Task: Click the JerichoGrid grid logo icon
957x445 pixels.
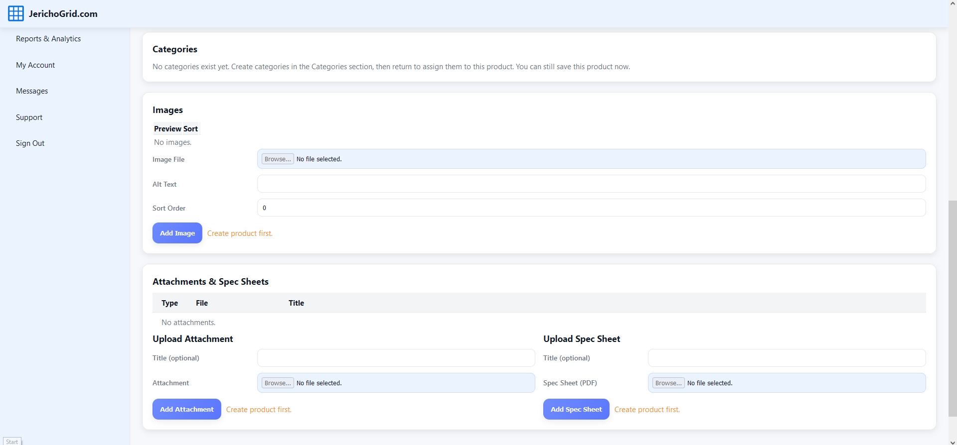Action: [15, 13]
